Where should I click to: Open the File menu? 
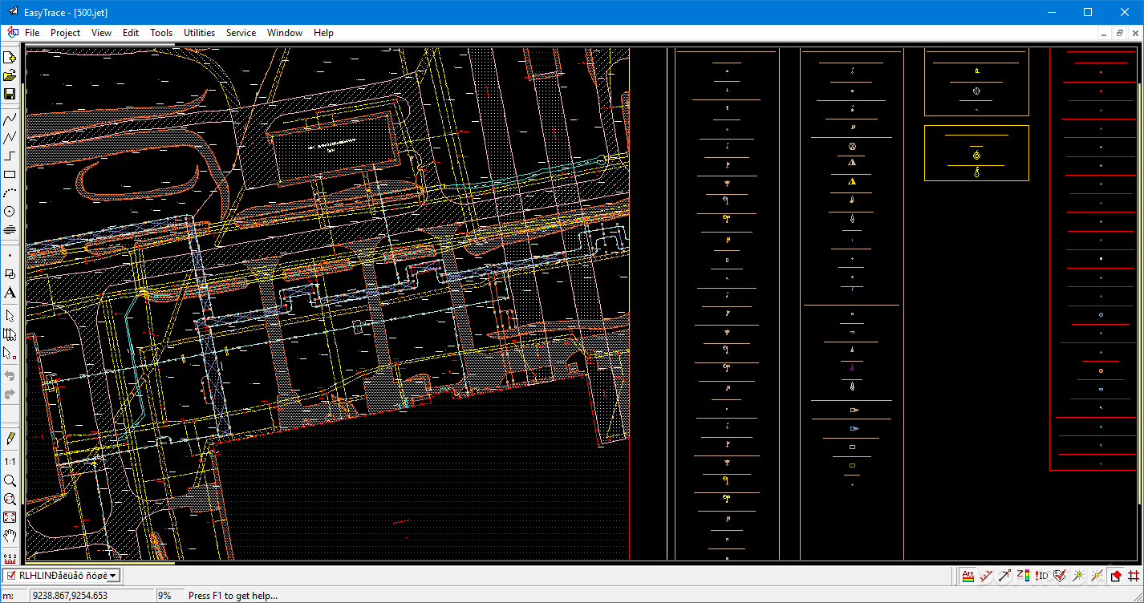(x=32, y=33)
